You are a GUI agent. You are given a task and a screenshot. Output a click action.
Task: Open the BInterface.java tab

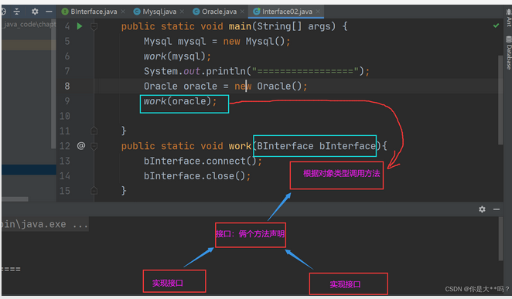tap(89, 12)
